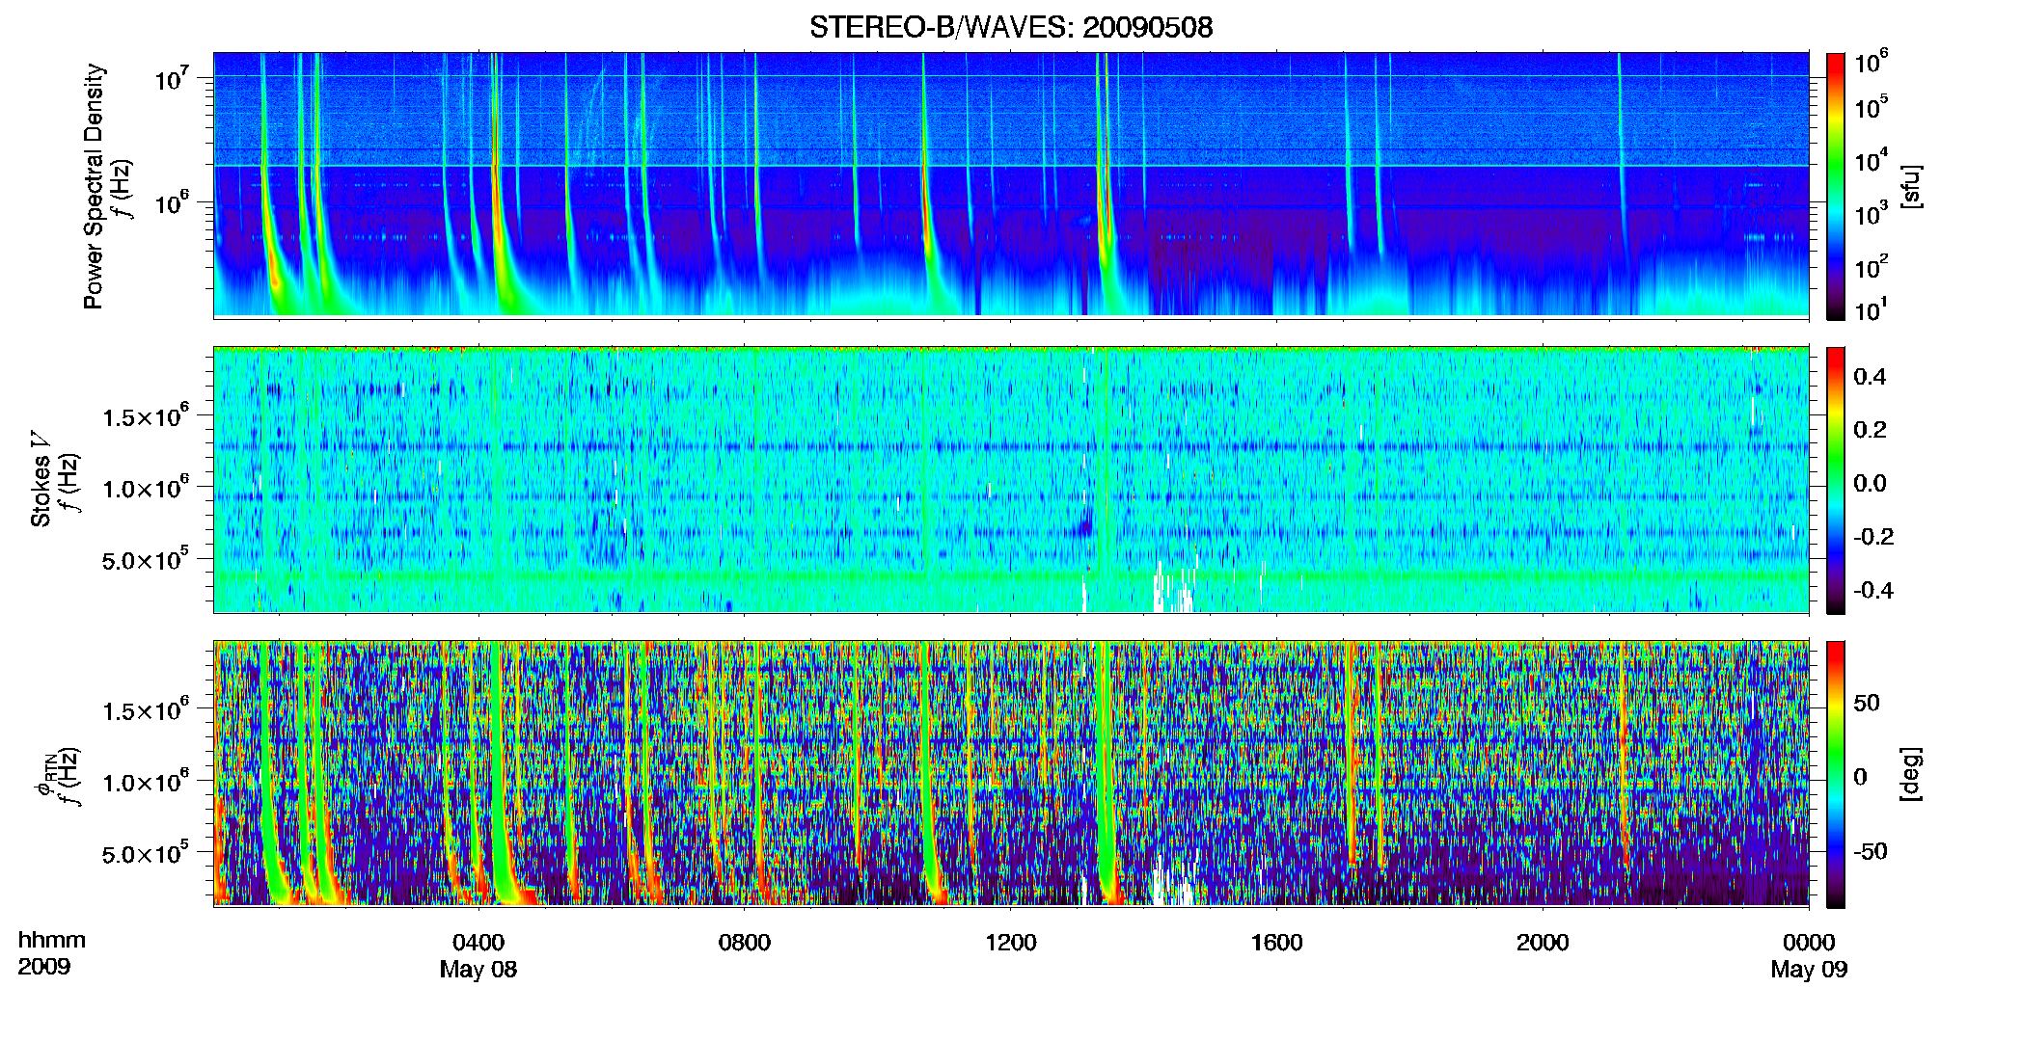Click the 10^1 value on the sfu color bar
The height and width of the screenshot is (1041, 2022).
(1872, 309)
